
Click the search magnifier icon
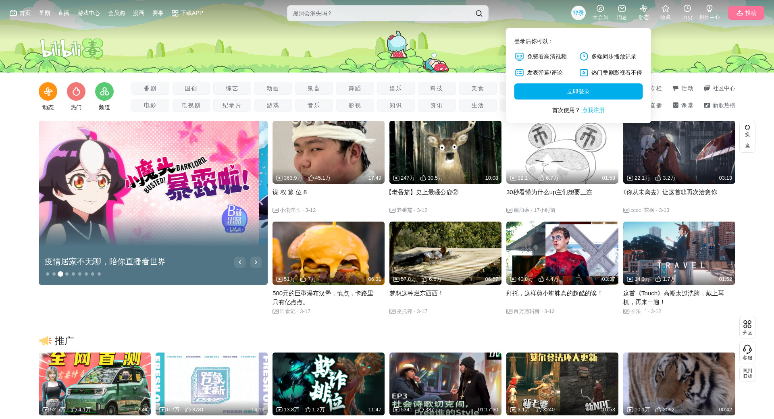tap(479, 13)
